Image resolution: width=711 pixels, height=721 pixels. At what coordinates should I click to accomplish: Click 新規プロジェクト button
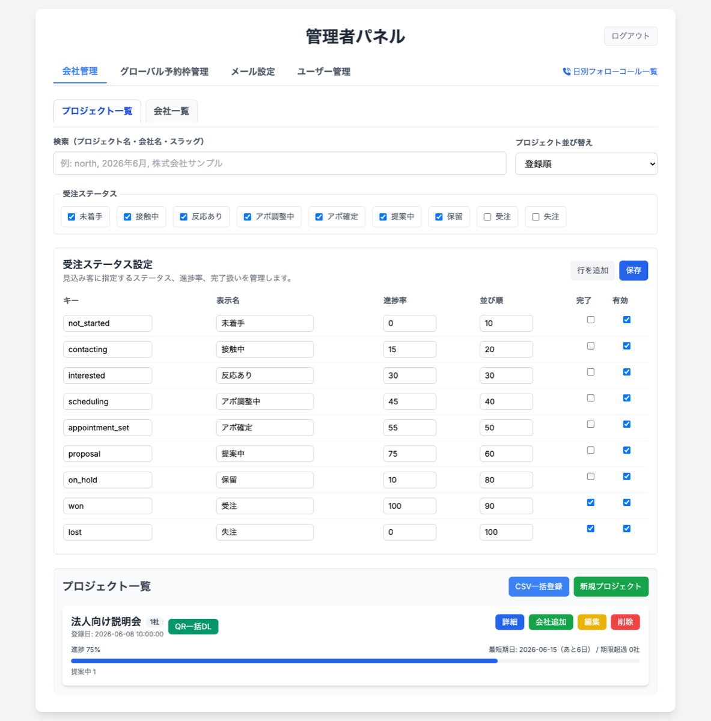point(611,586)
